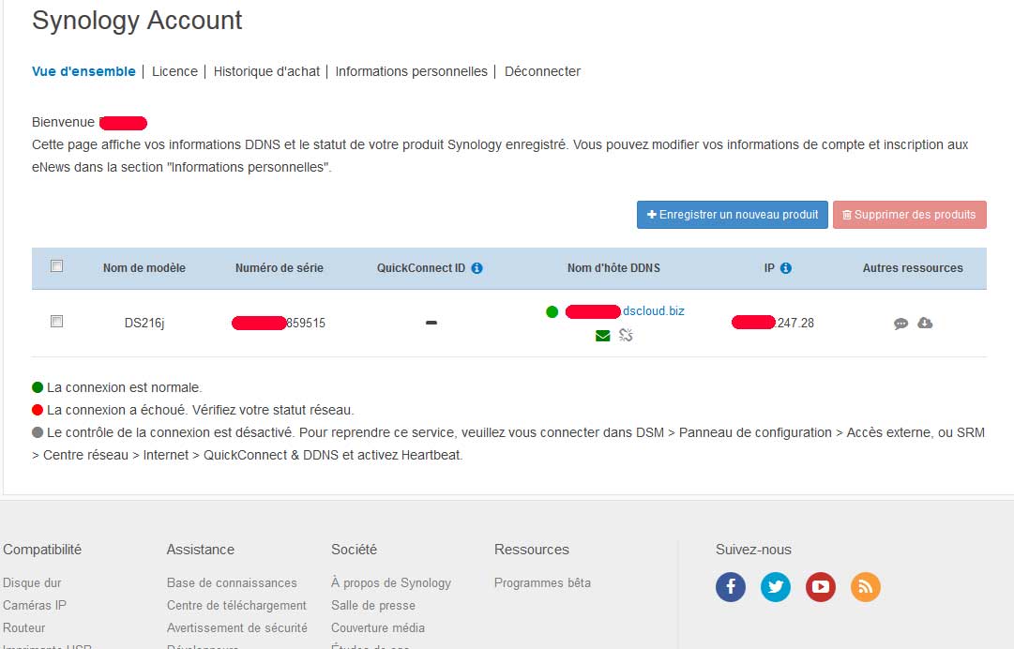The image size is (1014, 649).
Task: Click the DS216j model name cell
Action: (x=144, y=324)
